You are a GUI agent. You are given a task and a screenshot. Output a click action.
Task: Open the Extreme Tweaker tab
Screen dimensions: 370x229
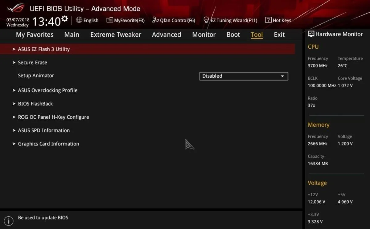116,35
